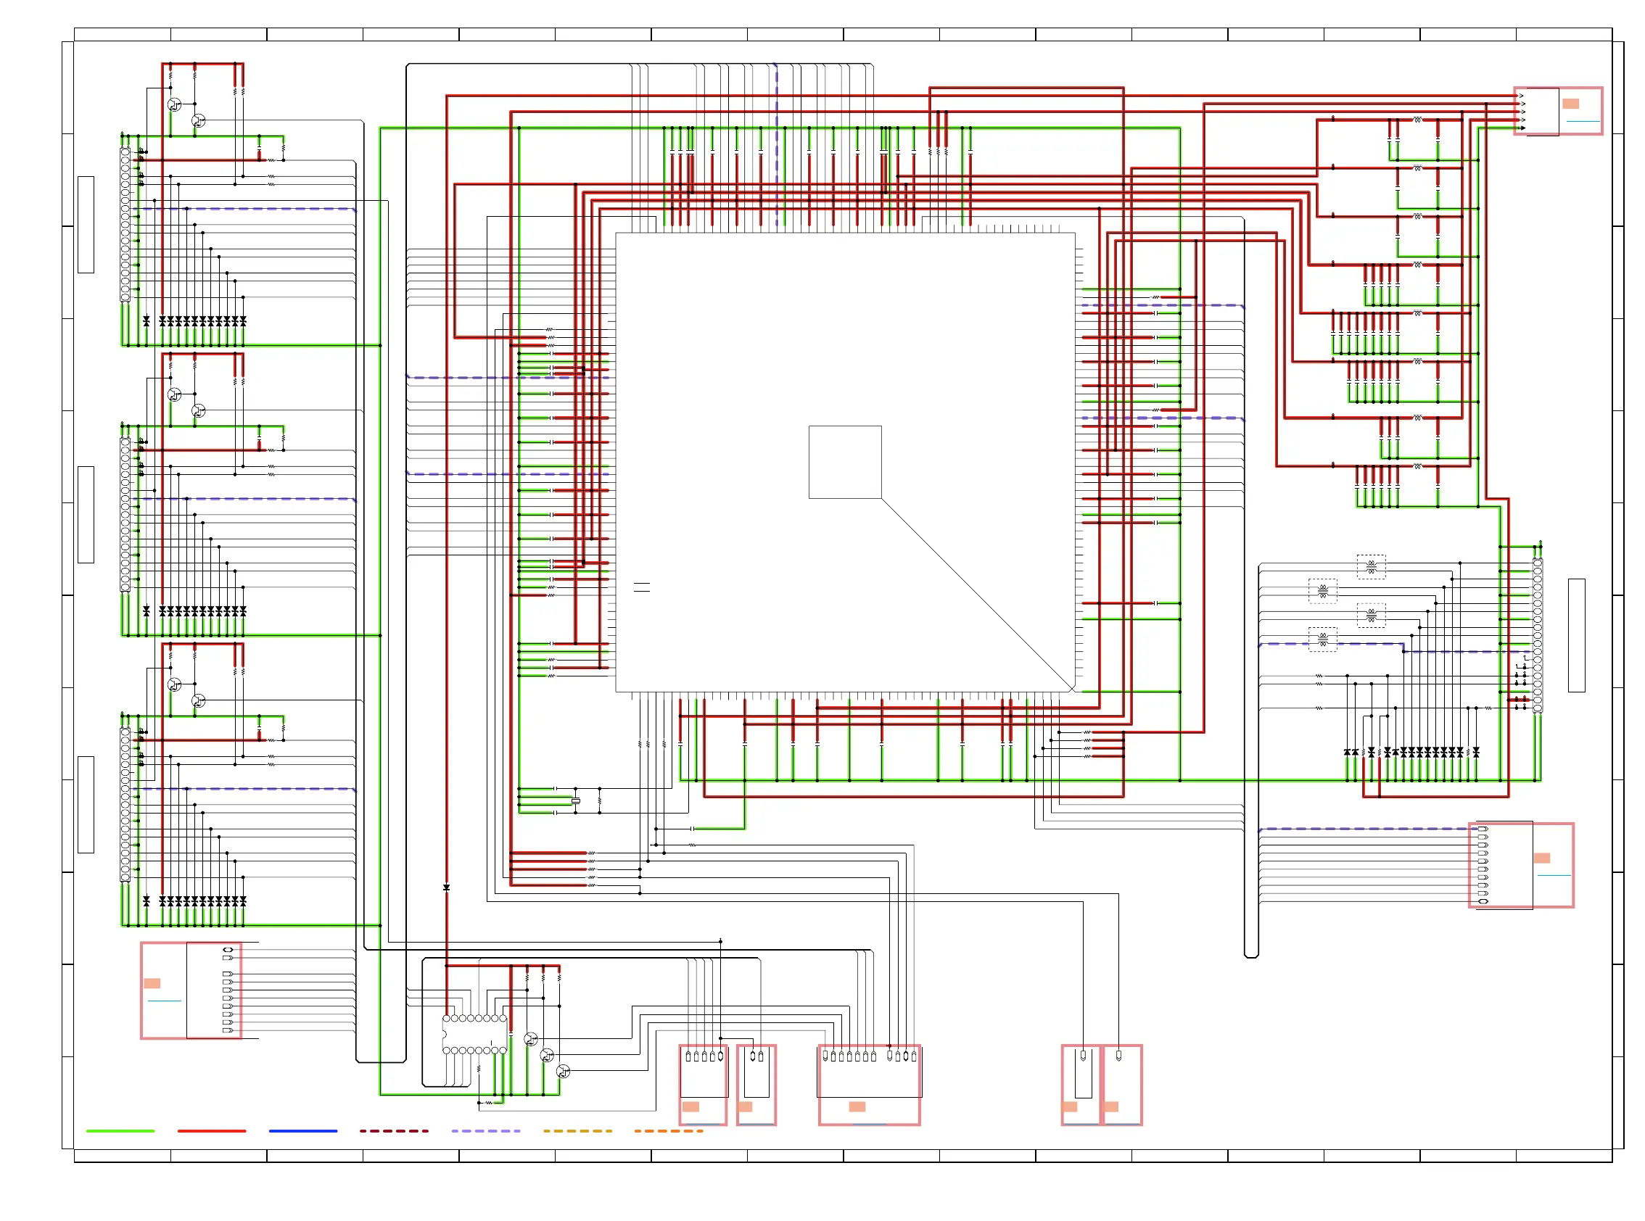Open the pink-outlined connector link at top right
The height and width of the screenshot is (1221, 1645).
[x=1558, y=111]
